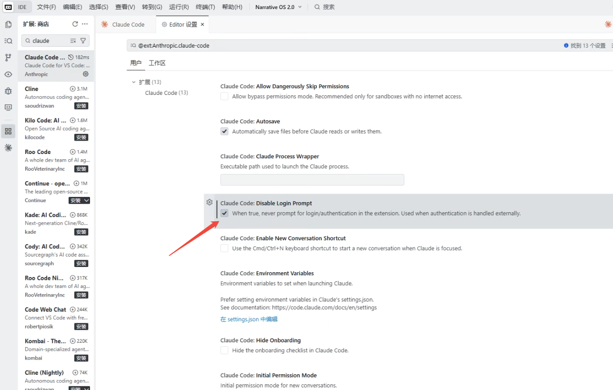
Task: Open the install dropdown arrow for Continue
Action: pos(87,200)
